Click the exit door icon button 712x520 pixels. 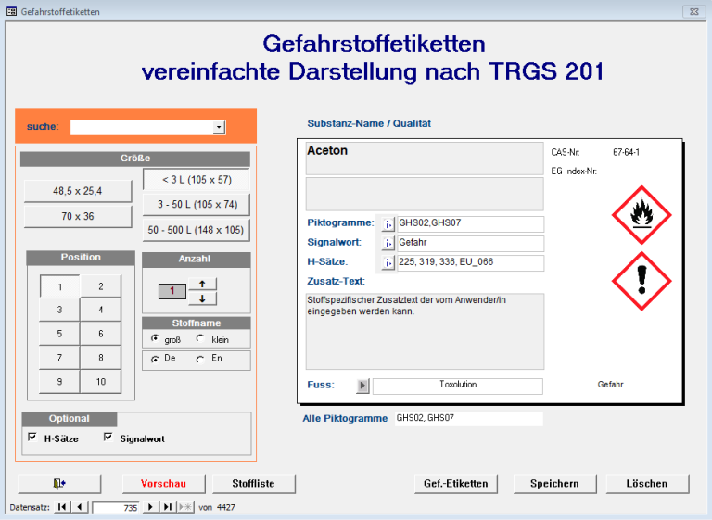pyautogui.click(x=59, y=484)
